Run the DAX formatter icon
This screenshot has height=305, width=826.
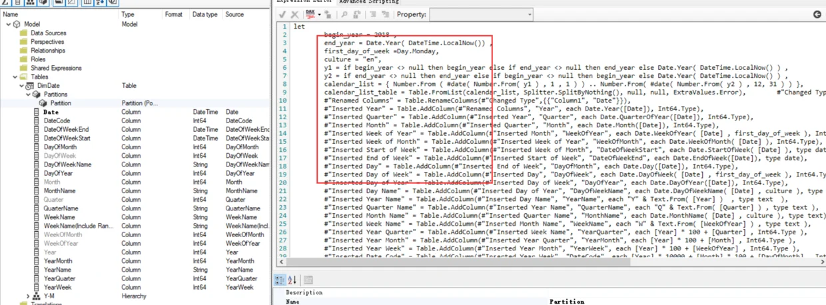tap(310, 14)
